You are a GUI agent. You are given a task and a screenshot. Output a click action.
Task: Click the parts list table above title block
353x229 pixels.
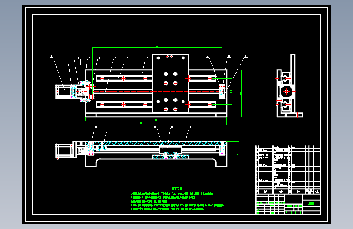pos(288,170)
